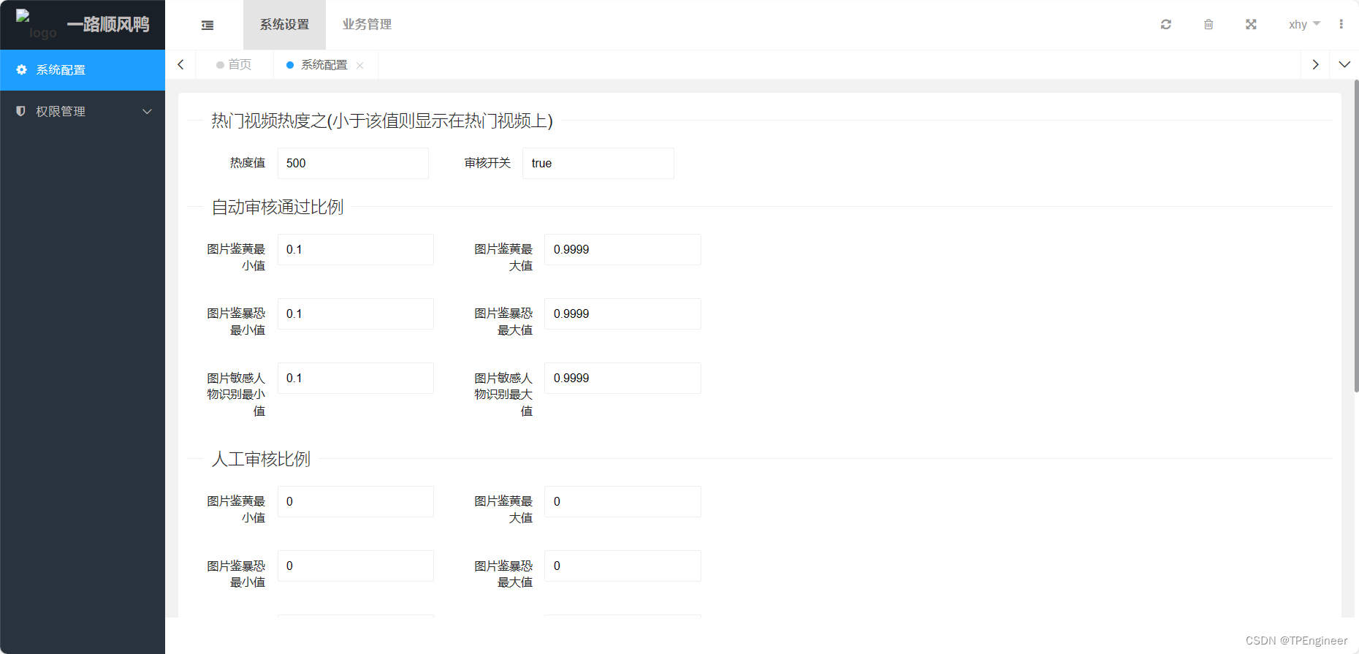Open the xhy user dropdown
Image resolution: width=1359 pixels, height=654 pixels.
click(x=1304, y=24)
